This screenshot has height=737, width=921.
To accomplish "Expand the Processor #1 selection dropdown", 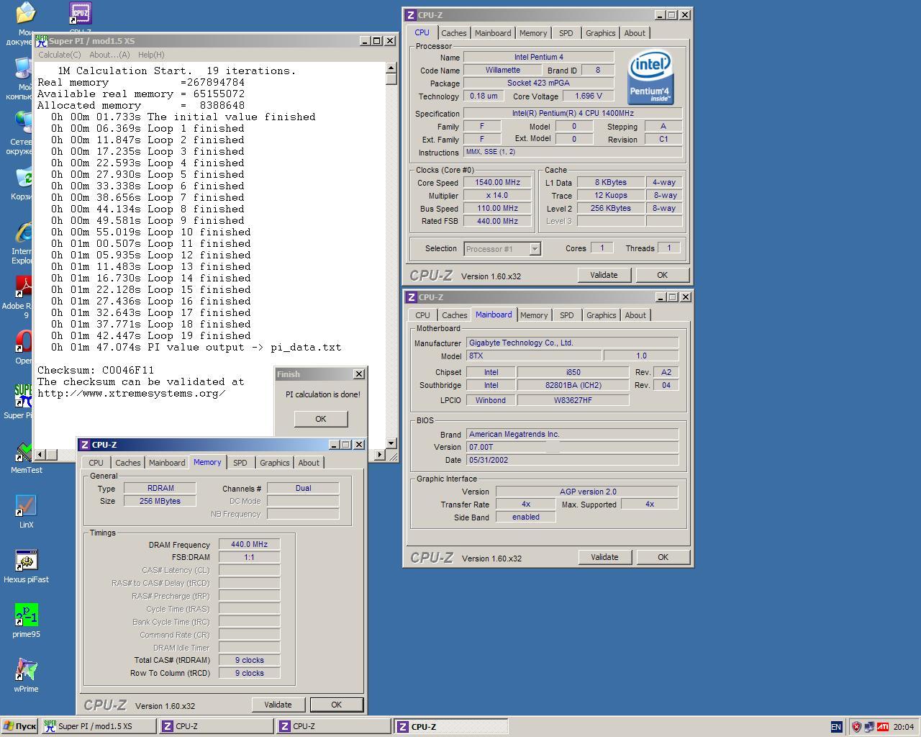I will 535,249.
